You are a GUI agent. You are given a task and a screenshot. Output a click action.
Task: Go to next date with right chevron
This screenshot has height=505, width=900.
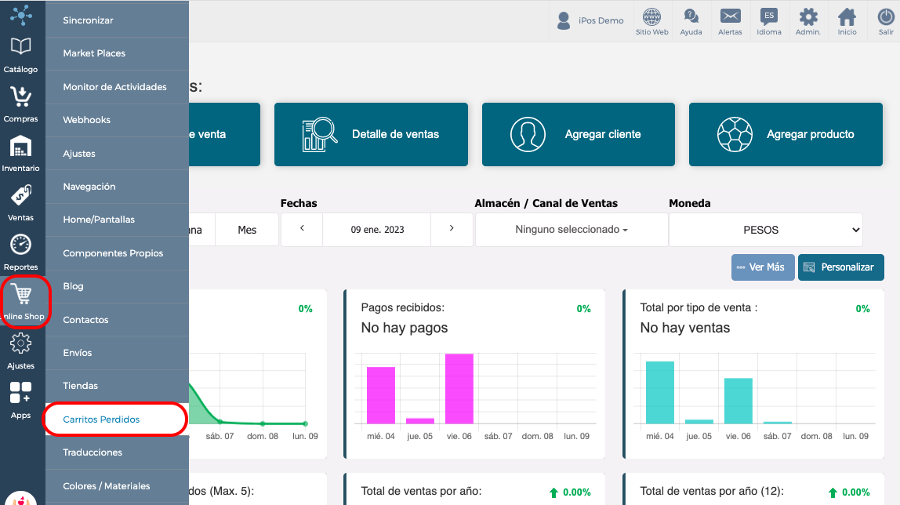[x=452, y=229]
